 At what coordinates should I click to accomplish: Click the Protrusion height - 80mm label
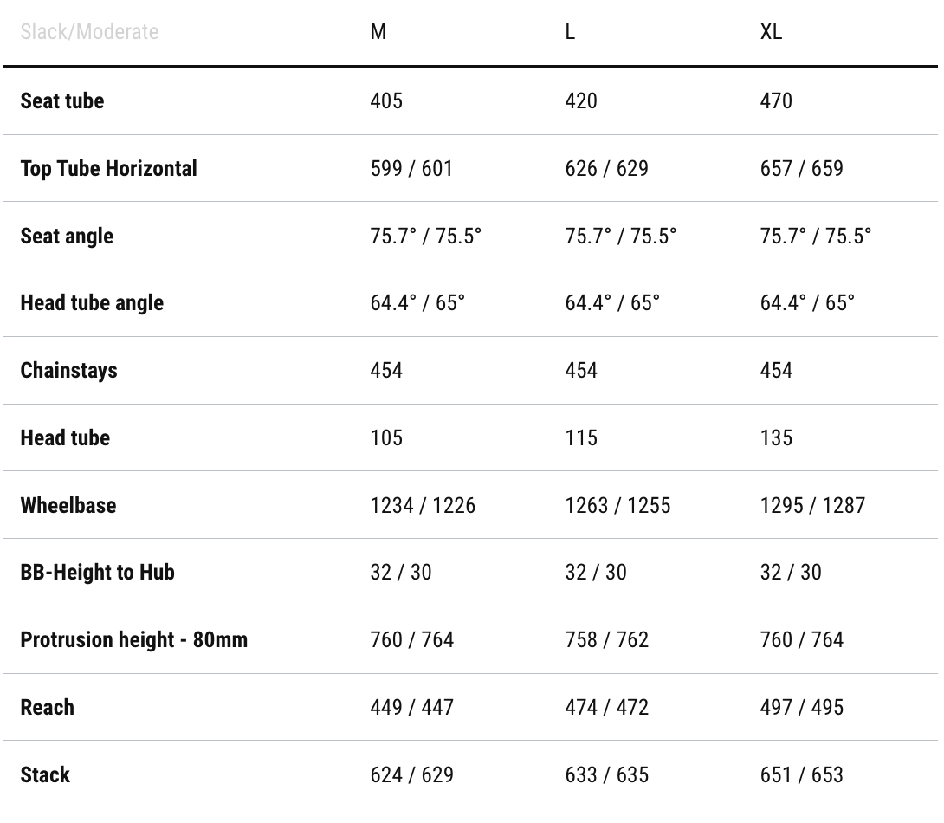coord(134,639)
